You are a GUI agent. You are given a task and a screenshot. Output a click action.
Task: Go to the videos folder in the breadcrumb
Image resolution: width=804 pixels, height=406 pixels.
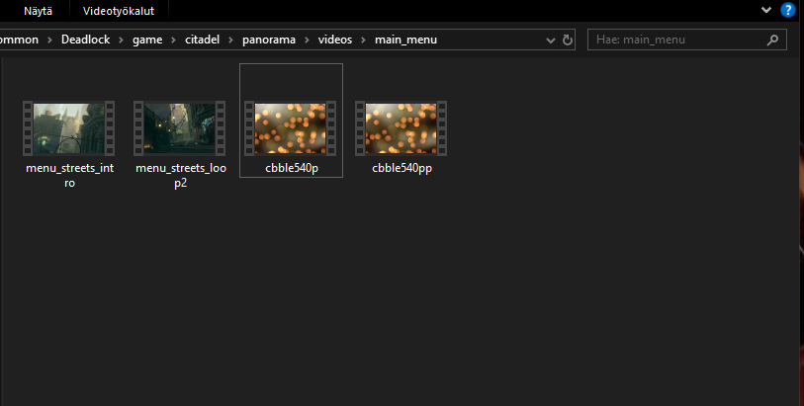pos(335,40)
